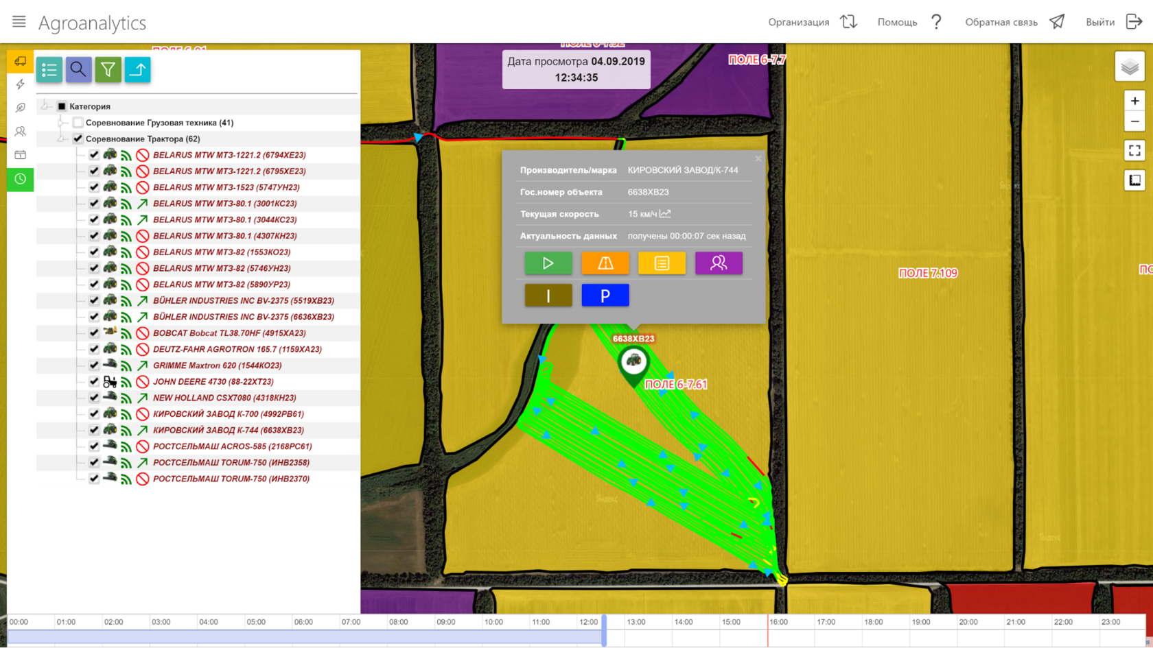
Task: Click the Дата просмотра date box
Action: click(576, 69)
